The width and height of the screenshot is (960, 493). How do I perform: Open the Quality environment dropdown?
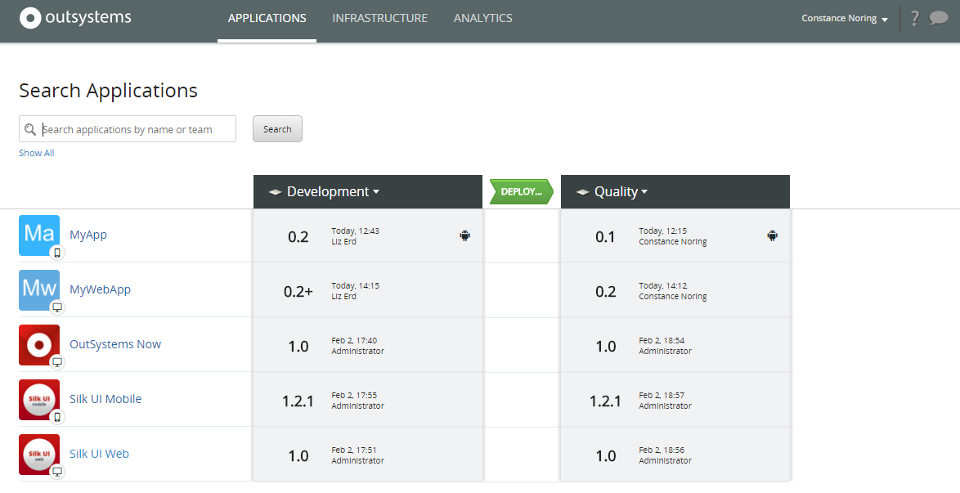618,191
